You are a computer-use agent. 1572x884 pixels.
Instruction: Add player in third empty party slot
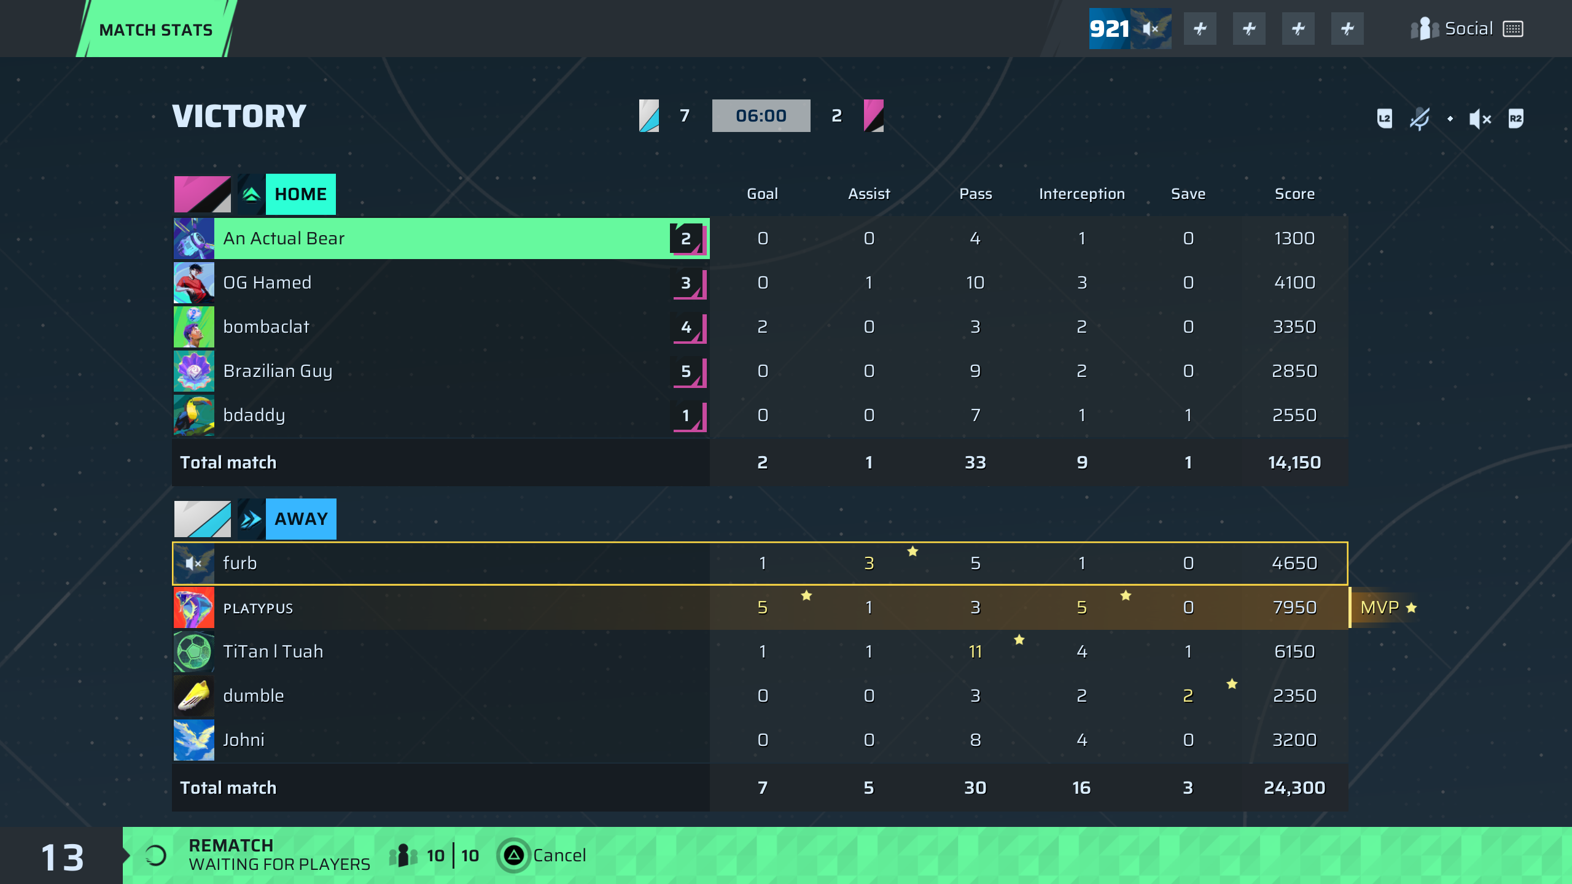pos(1298,28)
